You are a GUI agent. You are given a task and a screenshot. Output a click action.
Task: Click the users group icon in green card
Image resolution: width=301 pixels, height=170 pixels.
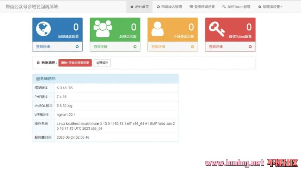(103, 29)
